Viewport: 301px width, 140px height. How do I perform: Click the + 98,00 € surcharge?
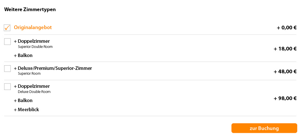[285, 98]
